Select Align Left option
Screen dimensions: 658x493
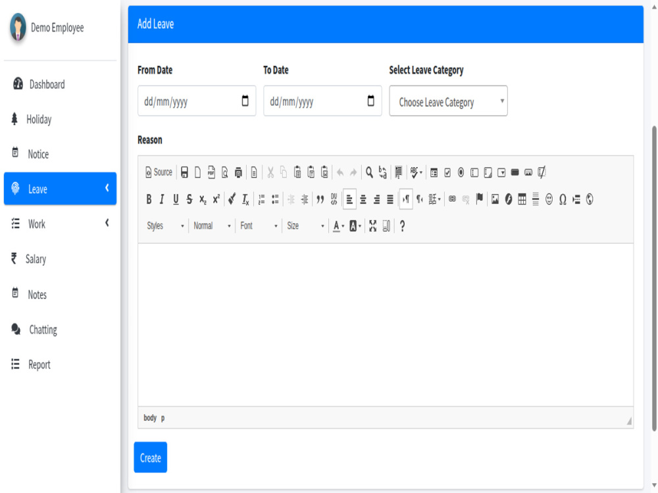pos(349,200)
